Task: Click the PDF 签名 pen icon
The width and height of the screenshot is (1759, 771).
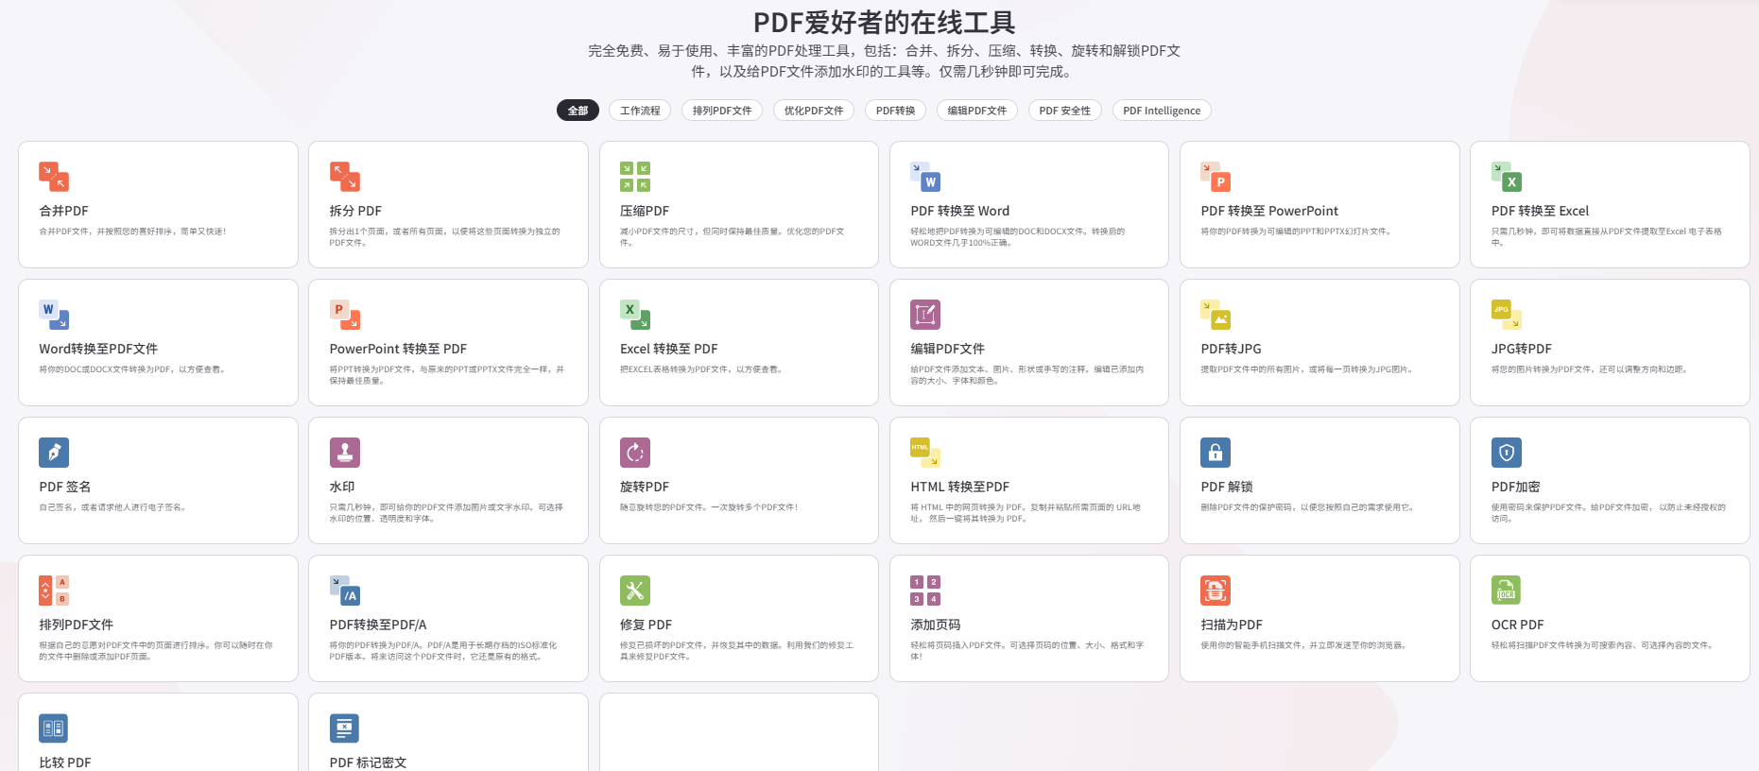Action: pyautogui.click(x=54, y=453)
